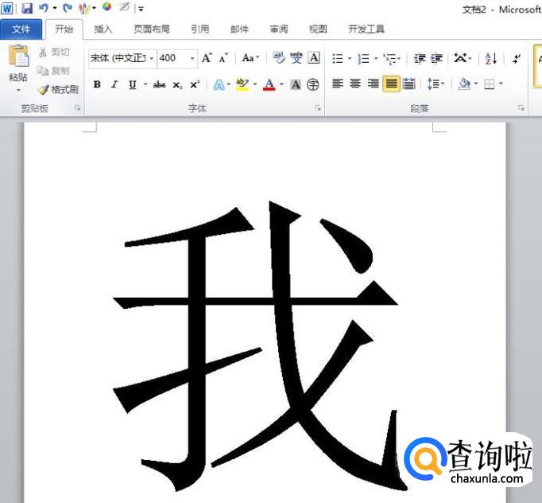This screenshot has width=542, height=503.
Task: Open the font name dropdown
Action: (152, 58)
